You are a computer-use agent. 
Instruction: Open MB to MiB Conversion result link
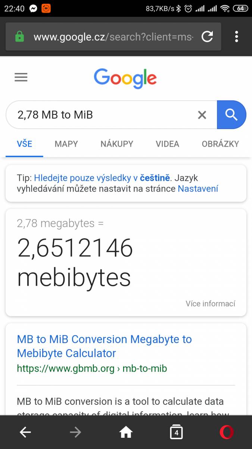105,346
